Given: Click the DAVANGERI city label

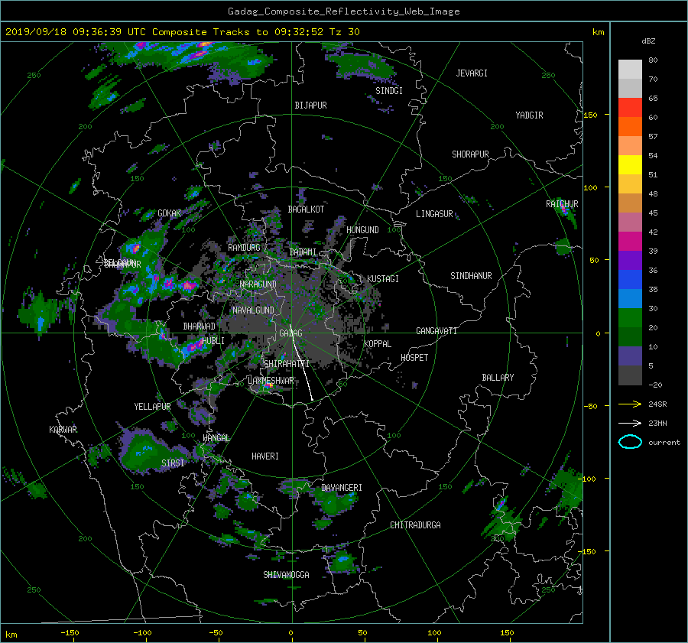Looking at the screenshot, I should [342, 488].
